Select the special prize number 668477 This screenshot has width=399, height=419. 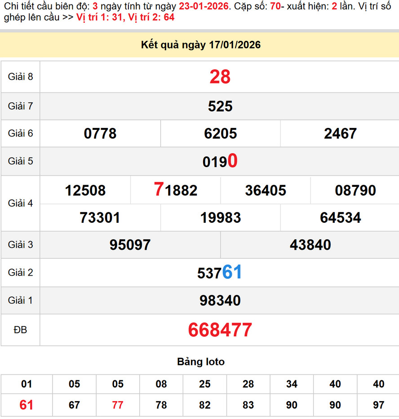(x=219, y=330)
